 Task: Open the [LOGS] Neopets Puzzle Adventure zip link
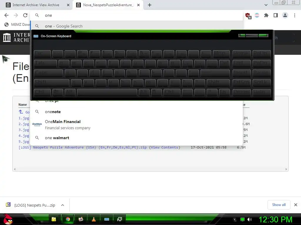coord(83,147)
